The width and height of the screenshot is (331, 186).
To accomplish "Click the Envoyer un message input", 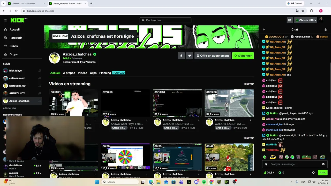I will [x=294, y=164].
